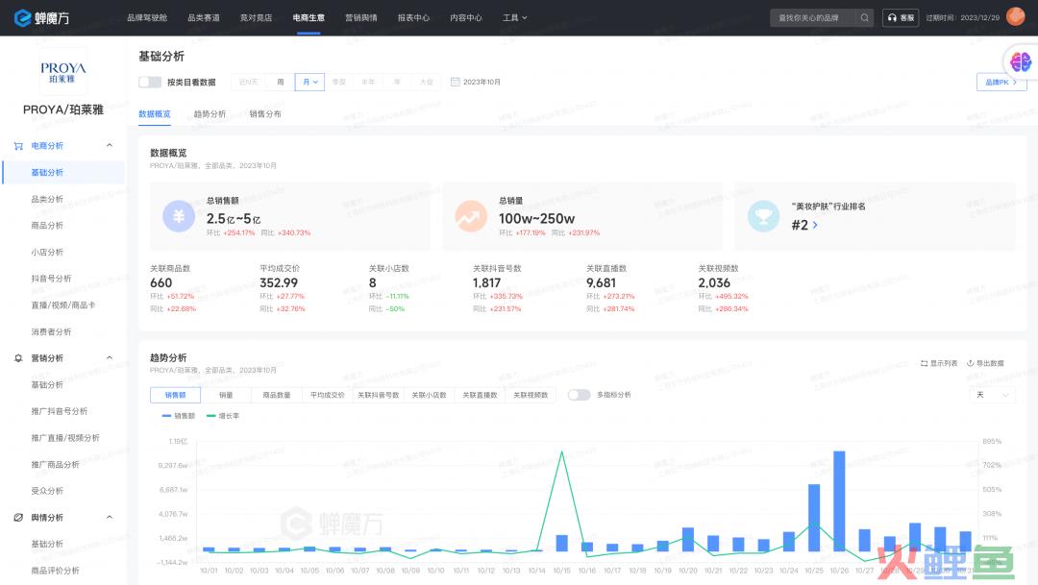Click the brand search input field

813,18
